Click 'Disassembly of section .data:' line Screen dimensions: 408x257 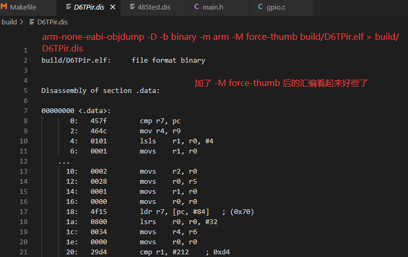point(101,91)
